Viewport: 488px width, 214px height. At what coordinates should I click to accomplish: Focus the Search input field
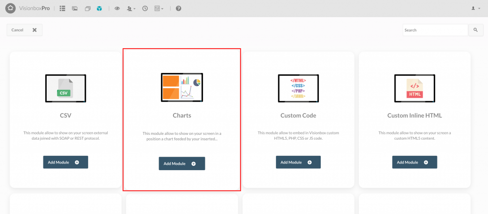click(x=436, y=30)
